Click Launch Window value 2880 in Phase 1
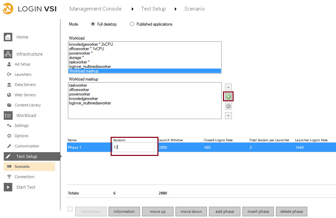Viewport: 336px width, 218px height. [x=163, y=147]
